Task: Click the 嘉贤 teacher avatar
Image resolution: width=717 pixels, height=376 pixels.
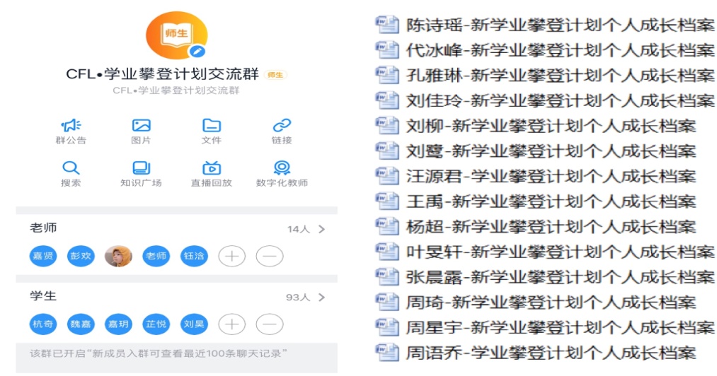Action: [x=43, y=256]
